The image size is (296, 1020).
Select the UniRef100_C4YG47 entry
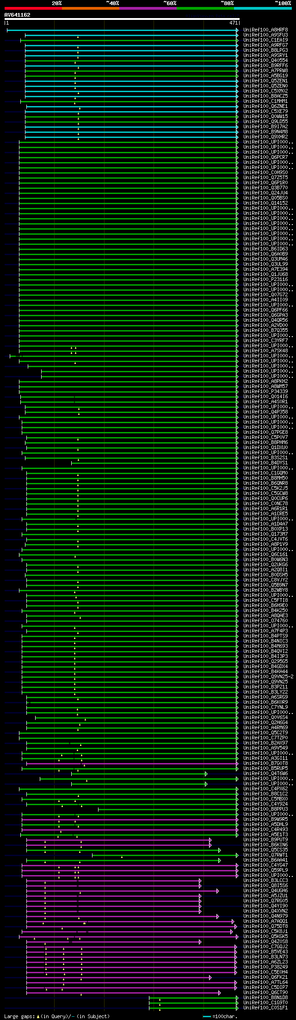tap(265, 865)
